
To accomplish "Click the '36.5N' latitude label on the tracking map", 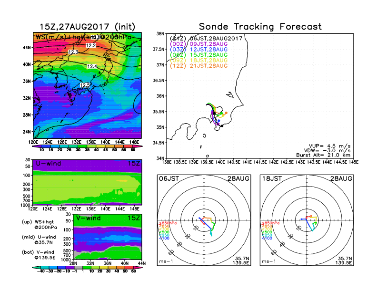I will [x=159, y=81].
